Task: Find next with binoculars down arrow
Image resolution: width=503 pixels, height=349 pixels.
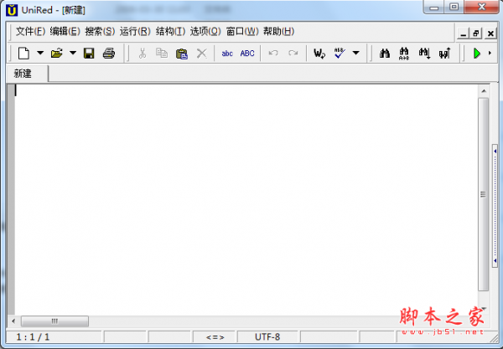Action: tap(424, 54)
